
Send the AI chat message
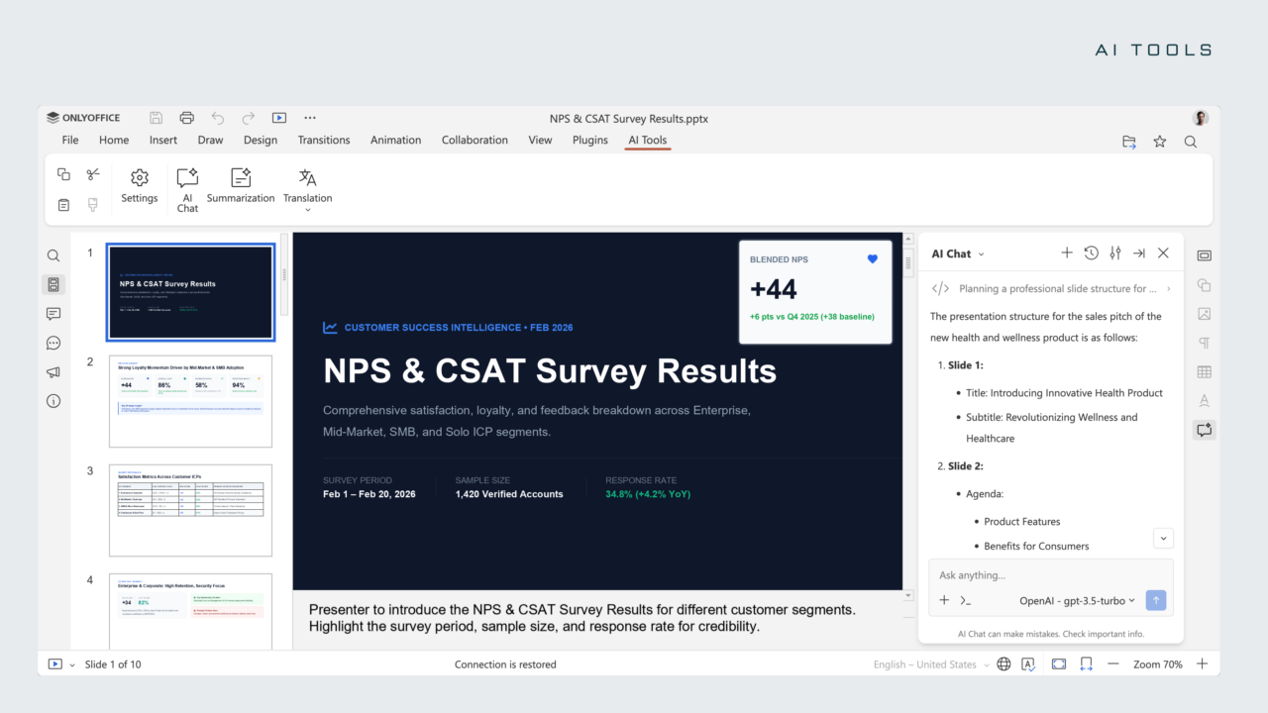[1155, 600]
